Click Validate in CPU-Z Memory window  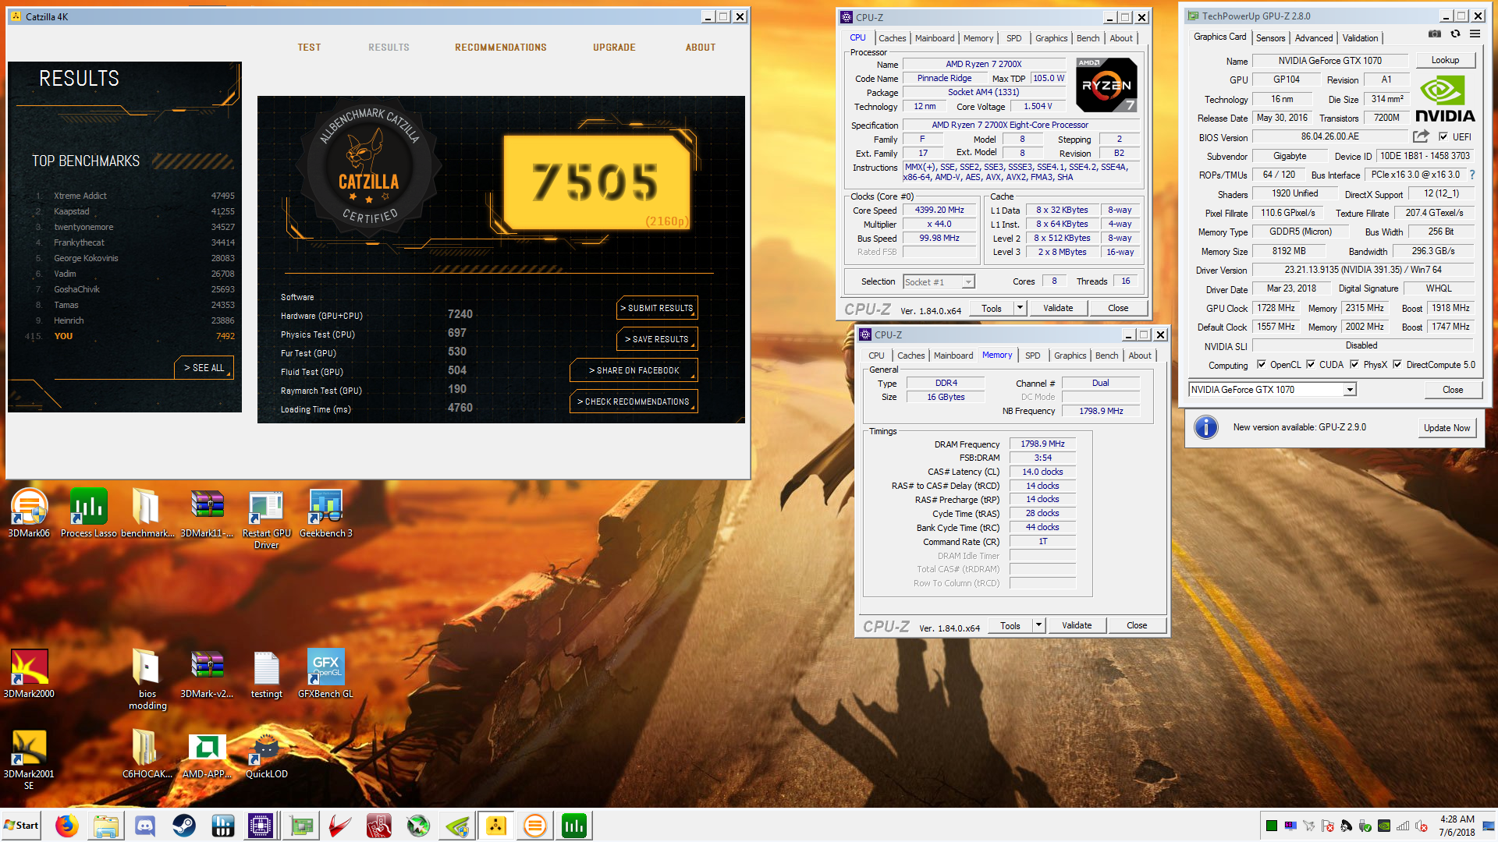(x=1077, y=625)
